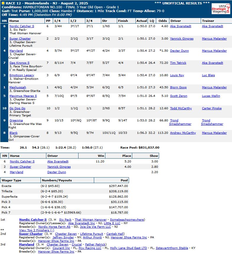
Task: Click the USTA Strategic Wagering logo
Action: (219, 9)
